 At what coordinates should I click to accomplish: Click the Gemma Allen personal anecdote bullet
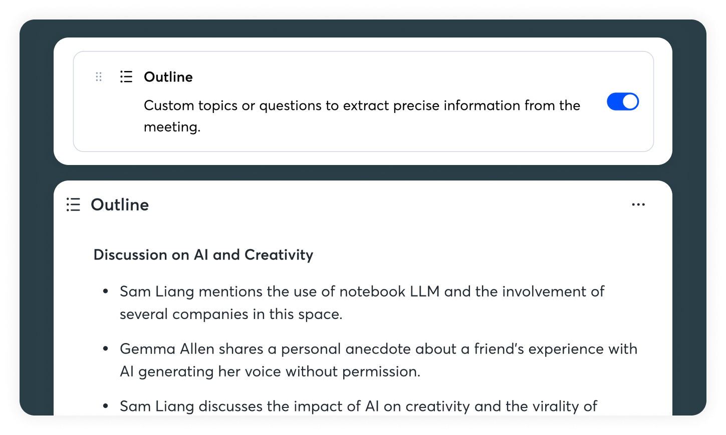click(x=378, y=349)
